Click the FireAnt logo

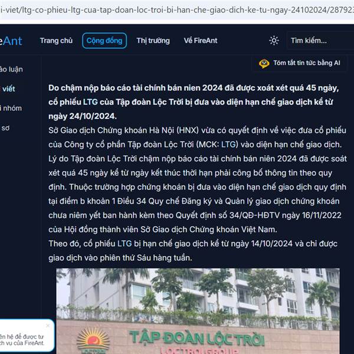point(11,41)
